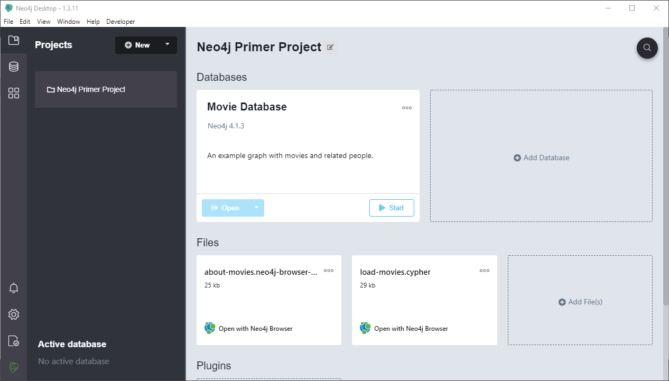Open the Developer menu
This screenshot has height=381, width=669.
click(x=120, y=22)
